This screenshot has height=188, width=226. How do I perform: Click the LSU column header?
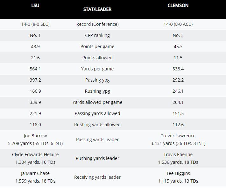point(35,5)
